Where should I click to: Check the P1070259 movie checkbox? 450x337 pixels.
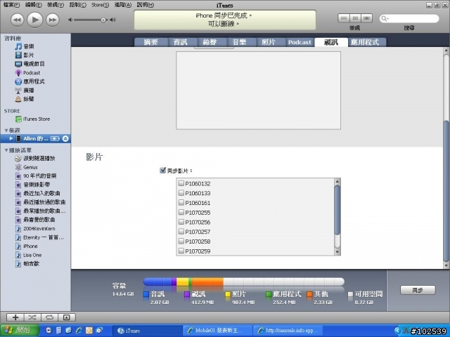pyautogui.click(x=181, y=251)
